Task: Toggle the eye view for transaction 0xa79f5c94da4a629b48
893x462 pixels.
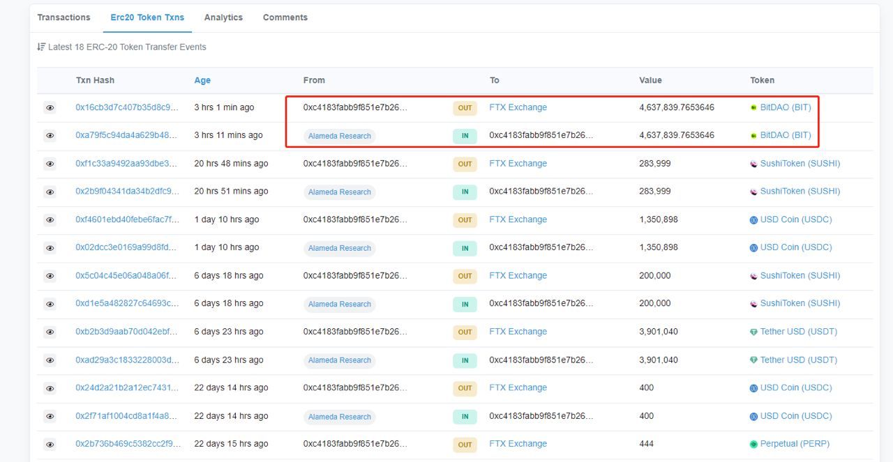Action: [50, 136]
